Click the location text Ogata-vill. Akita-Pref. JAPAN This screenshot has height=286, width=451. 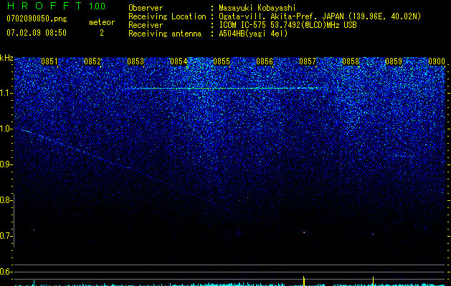(282, 16)
